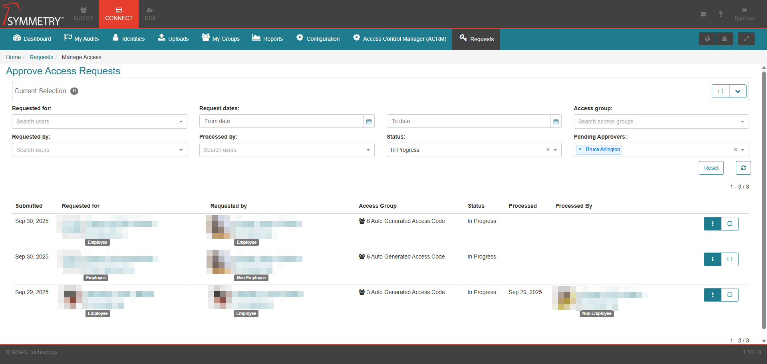Open the From date calendar picker
Image resolution: width=767 pixels, height=364 pixels.
(x=369, y=121)
